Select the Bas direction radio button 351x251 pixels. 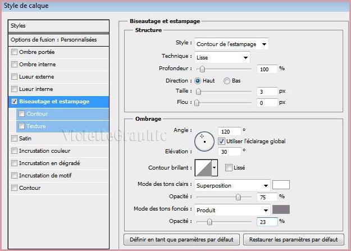coord(227,81)
